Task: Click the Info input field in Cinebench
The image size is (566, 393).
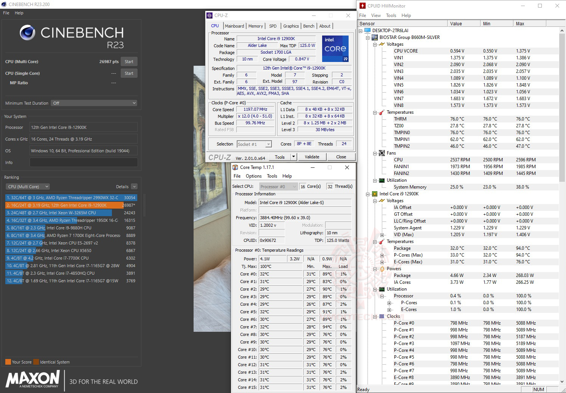Action: [84, 162]
